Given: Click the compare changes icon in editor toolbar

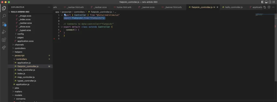Looking at the screenshot, I should 265,7.
